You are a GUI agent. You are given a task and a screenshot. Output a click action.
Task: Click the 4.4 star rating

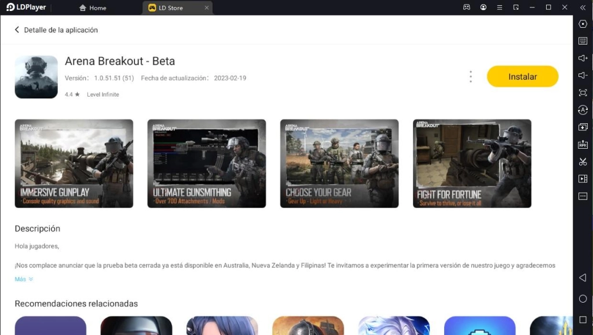tap(72, 94)
